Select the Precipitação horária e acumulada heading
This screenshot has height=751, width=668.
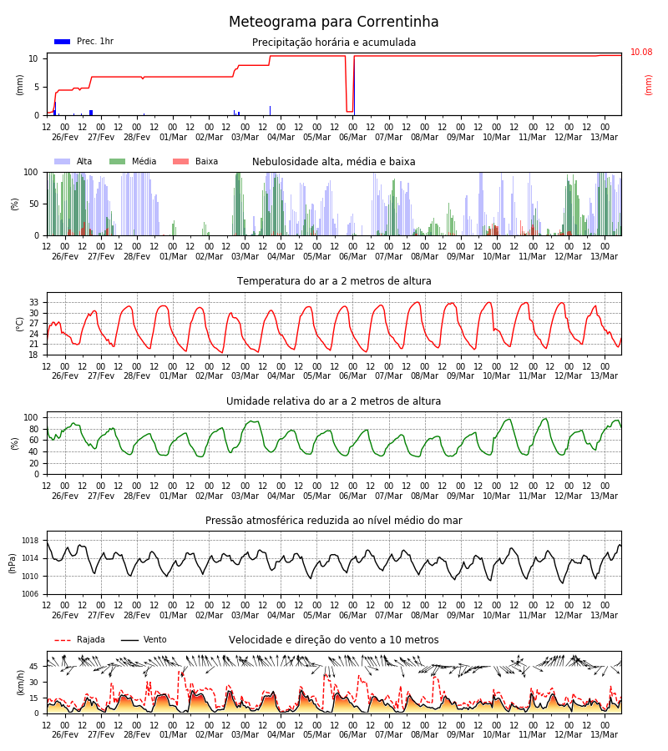[x=334, y=43]
